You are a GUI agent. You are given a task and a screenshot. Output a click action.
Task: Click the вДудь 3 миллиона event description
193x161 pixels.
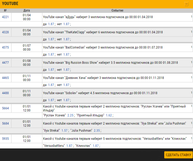point(98,17)
